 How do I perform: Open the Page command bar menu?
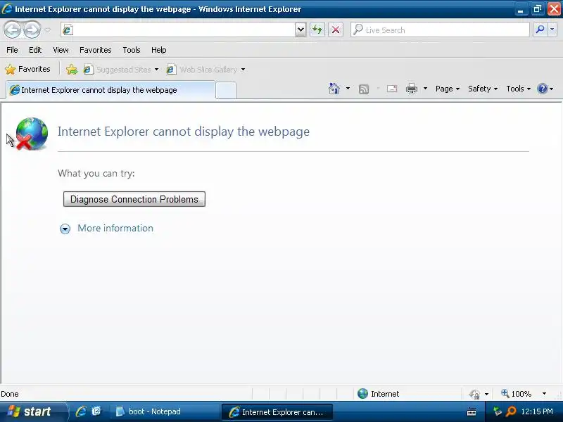tap(448, 89)
